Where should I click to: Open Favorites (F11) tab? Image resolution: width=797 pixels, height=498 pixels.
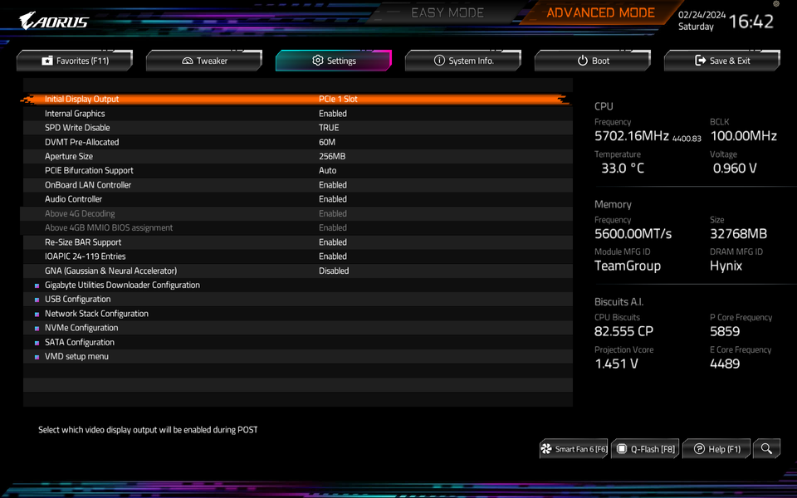coord(75,61)
